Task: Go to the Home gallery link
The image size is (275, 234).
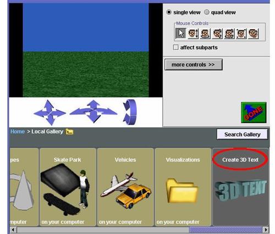Action: [18, 131]
